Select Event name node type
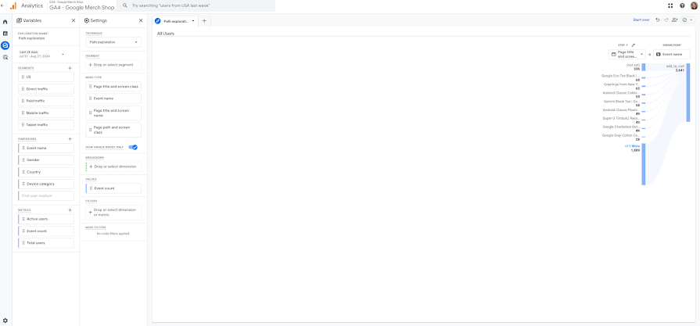Viewport: 700px width, 326px height. [113, 99]
